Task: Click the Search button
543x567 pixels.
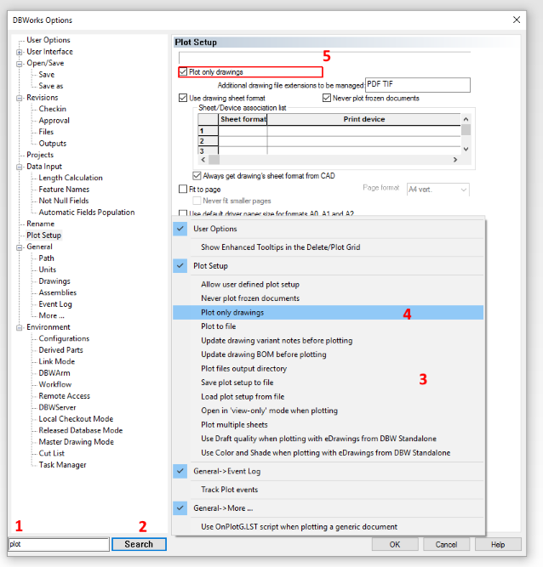Action: coord(139,544)
